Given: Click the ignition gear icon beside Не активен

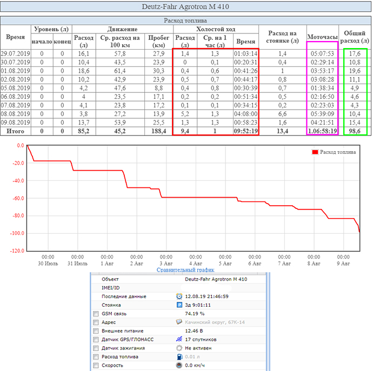Looking at the screenshot, I should [x=180, y=348].
